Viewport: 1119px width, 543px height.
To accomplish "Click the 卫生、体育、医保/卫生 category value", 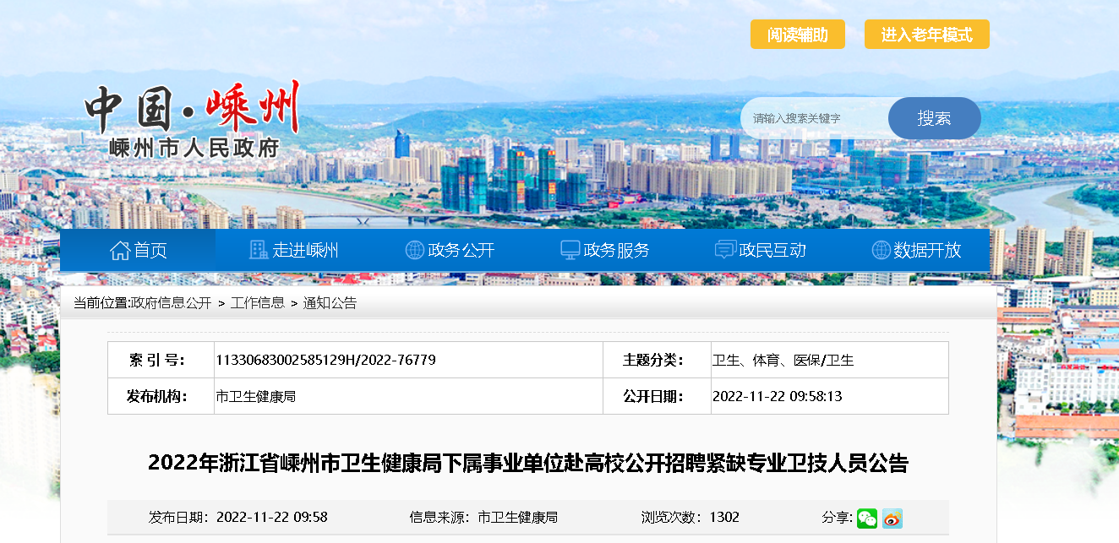I will tap(783, 360).
